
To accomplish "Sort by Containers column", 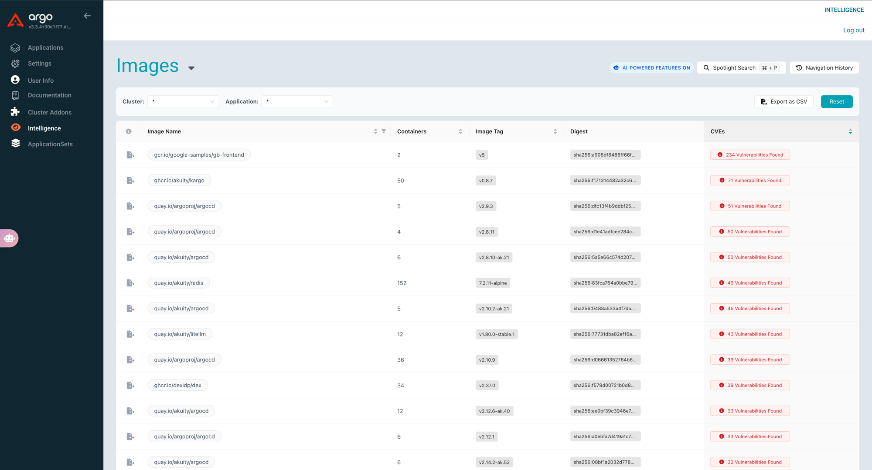I will [460, 131].
